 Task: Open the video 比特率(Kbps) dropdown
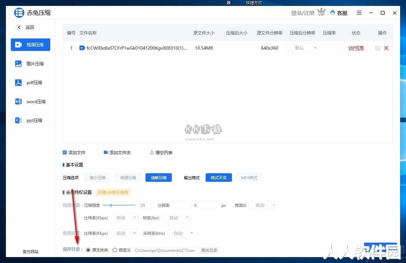[124, 218]
